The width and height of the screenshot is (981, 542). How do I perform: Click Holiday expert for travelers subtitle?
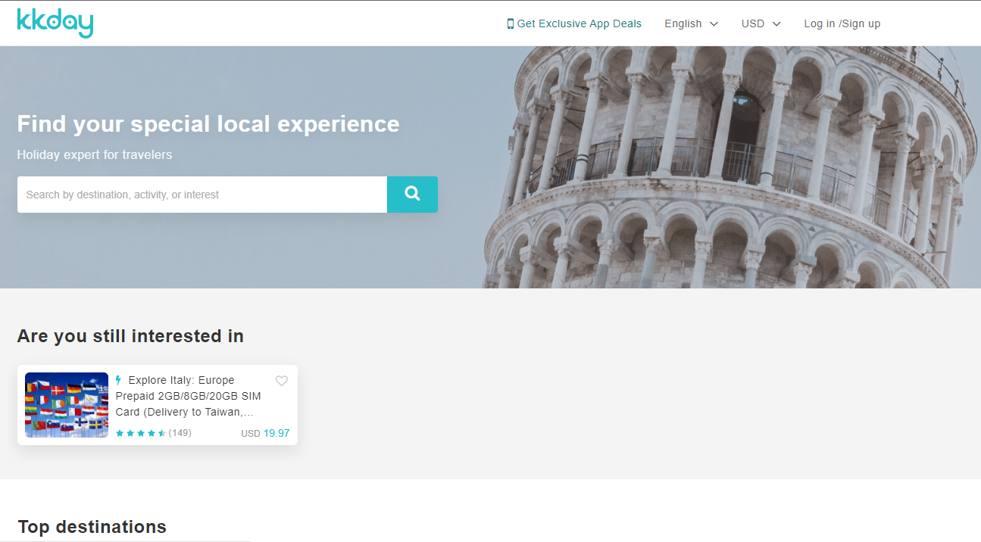tap(95, 155)
